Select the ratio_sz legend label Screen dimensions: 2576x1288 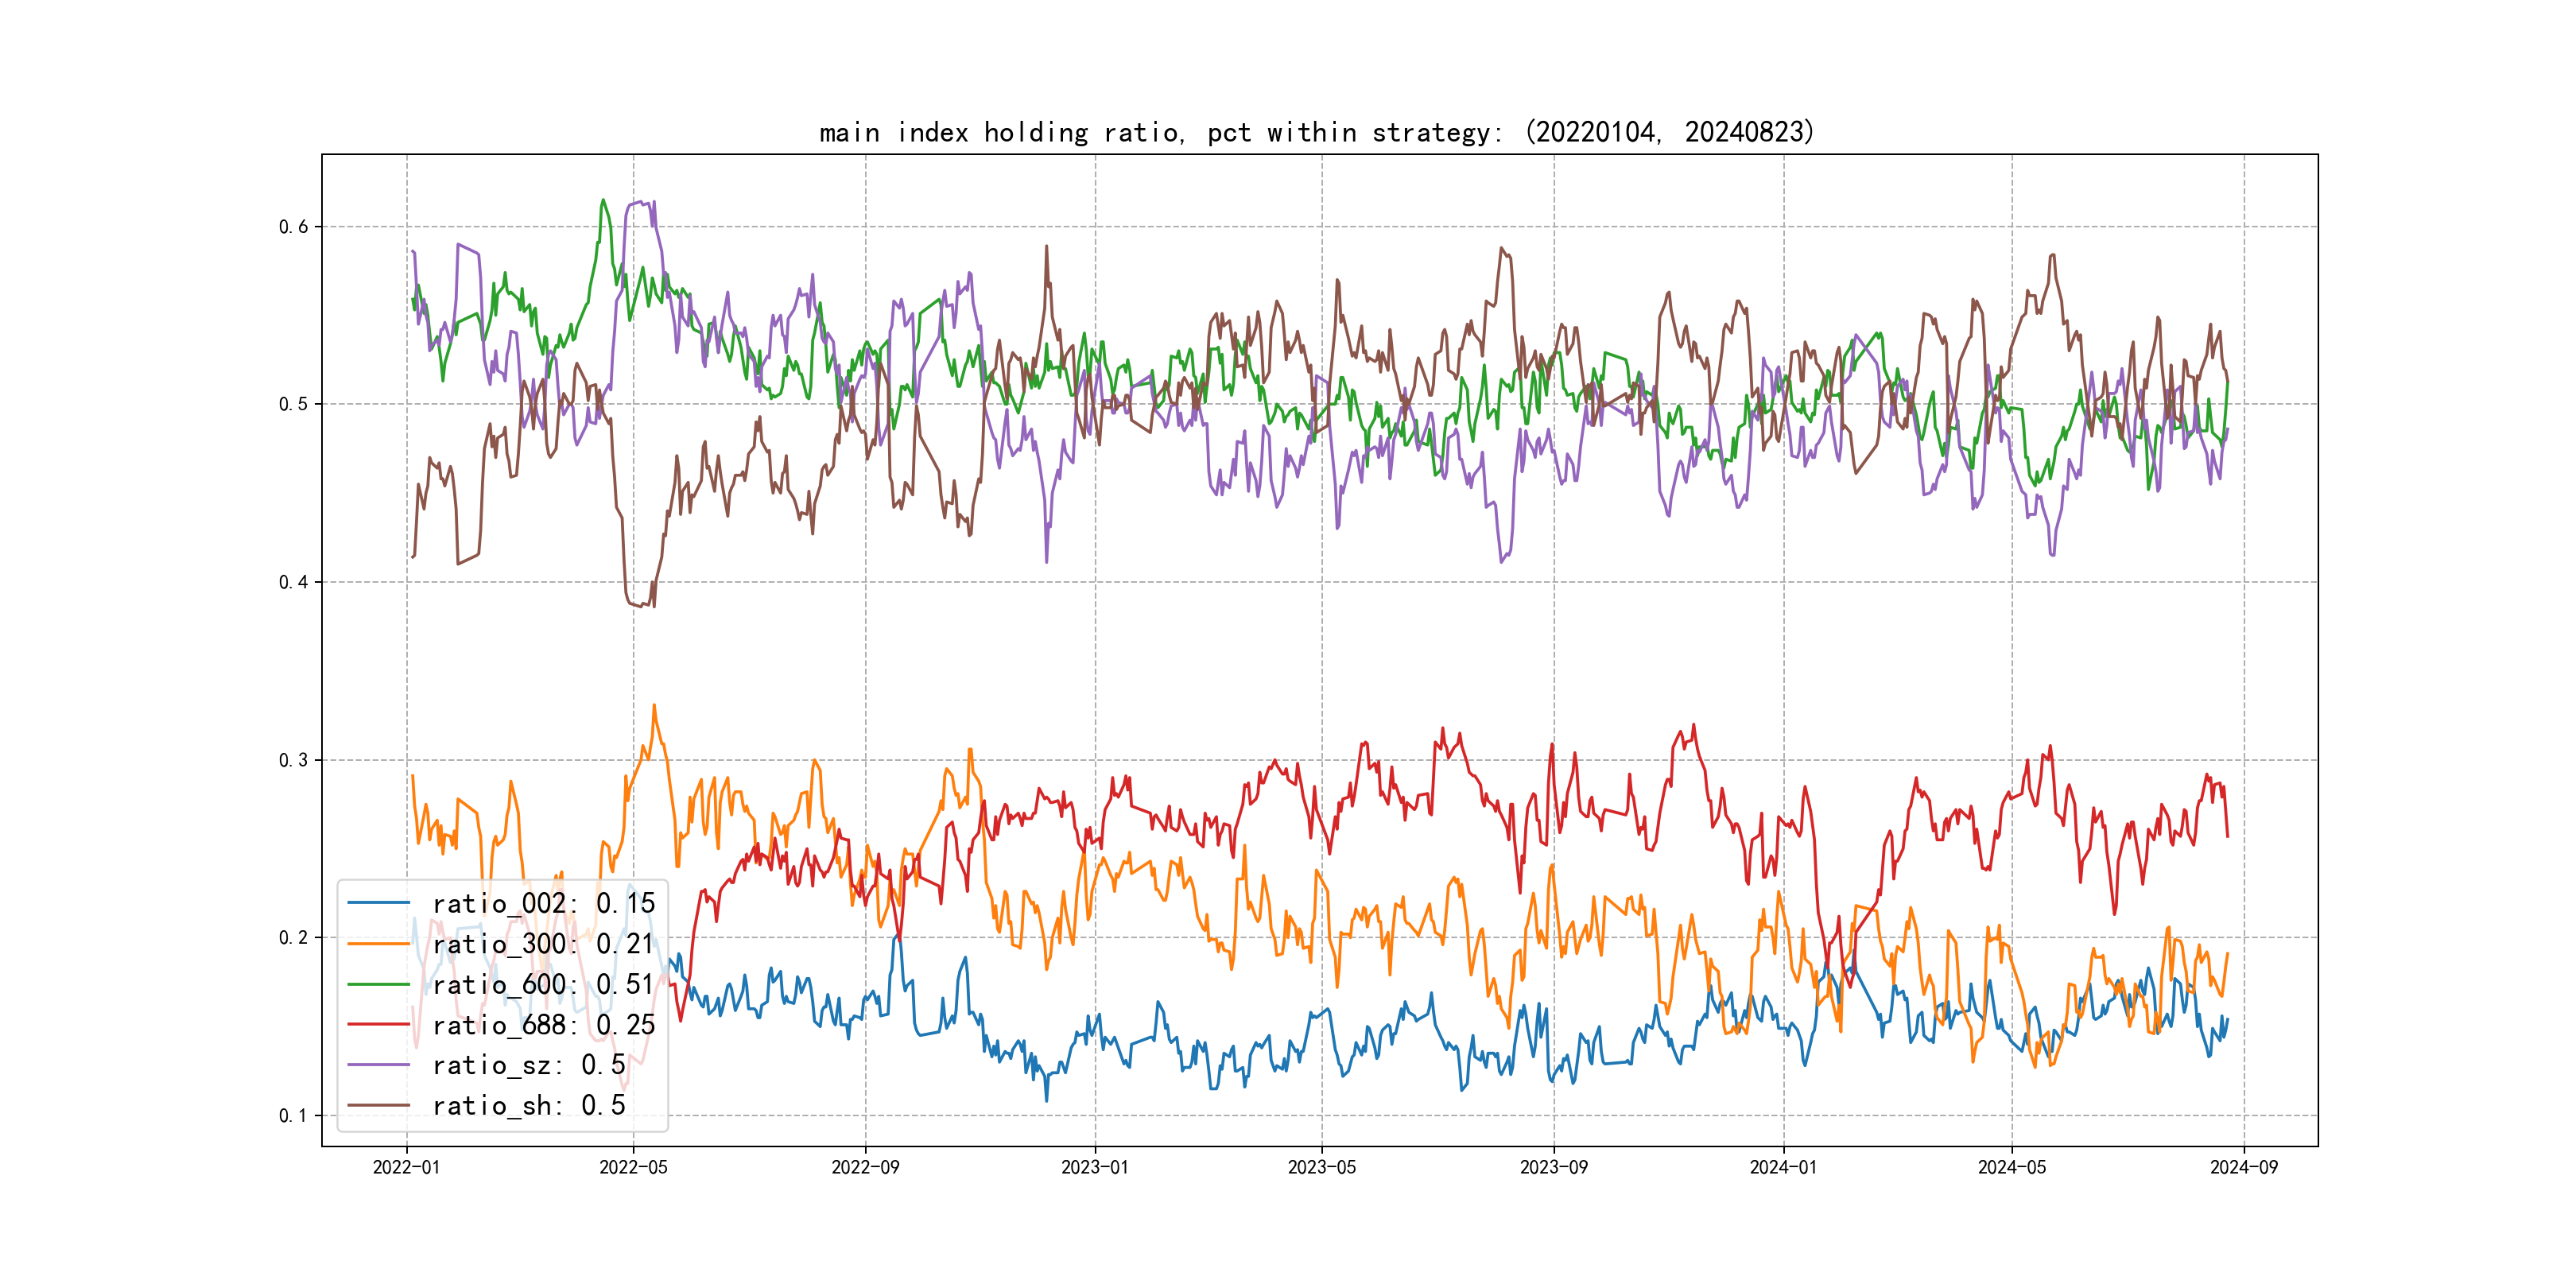pyautogui.click(x=529, y=1065)
